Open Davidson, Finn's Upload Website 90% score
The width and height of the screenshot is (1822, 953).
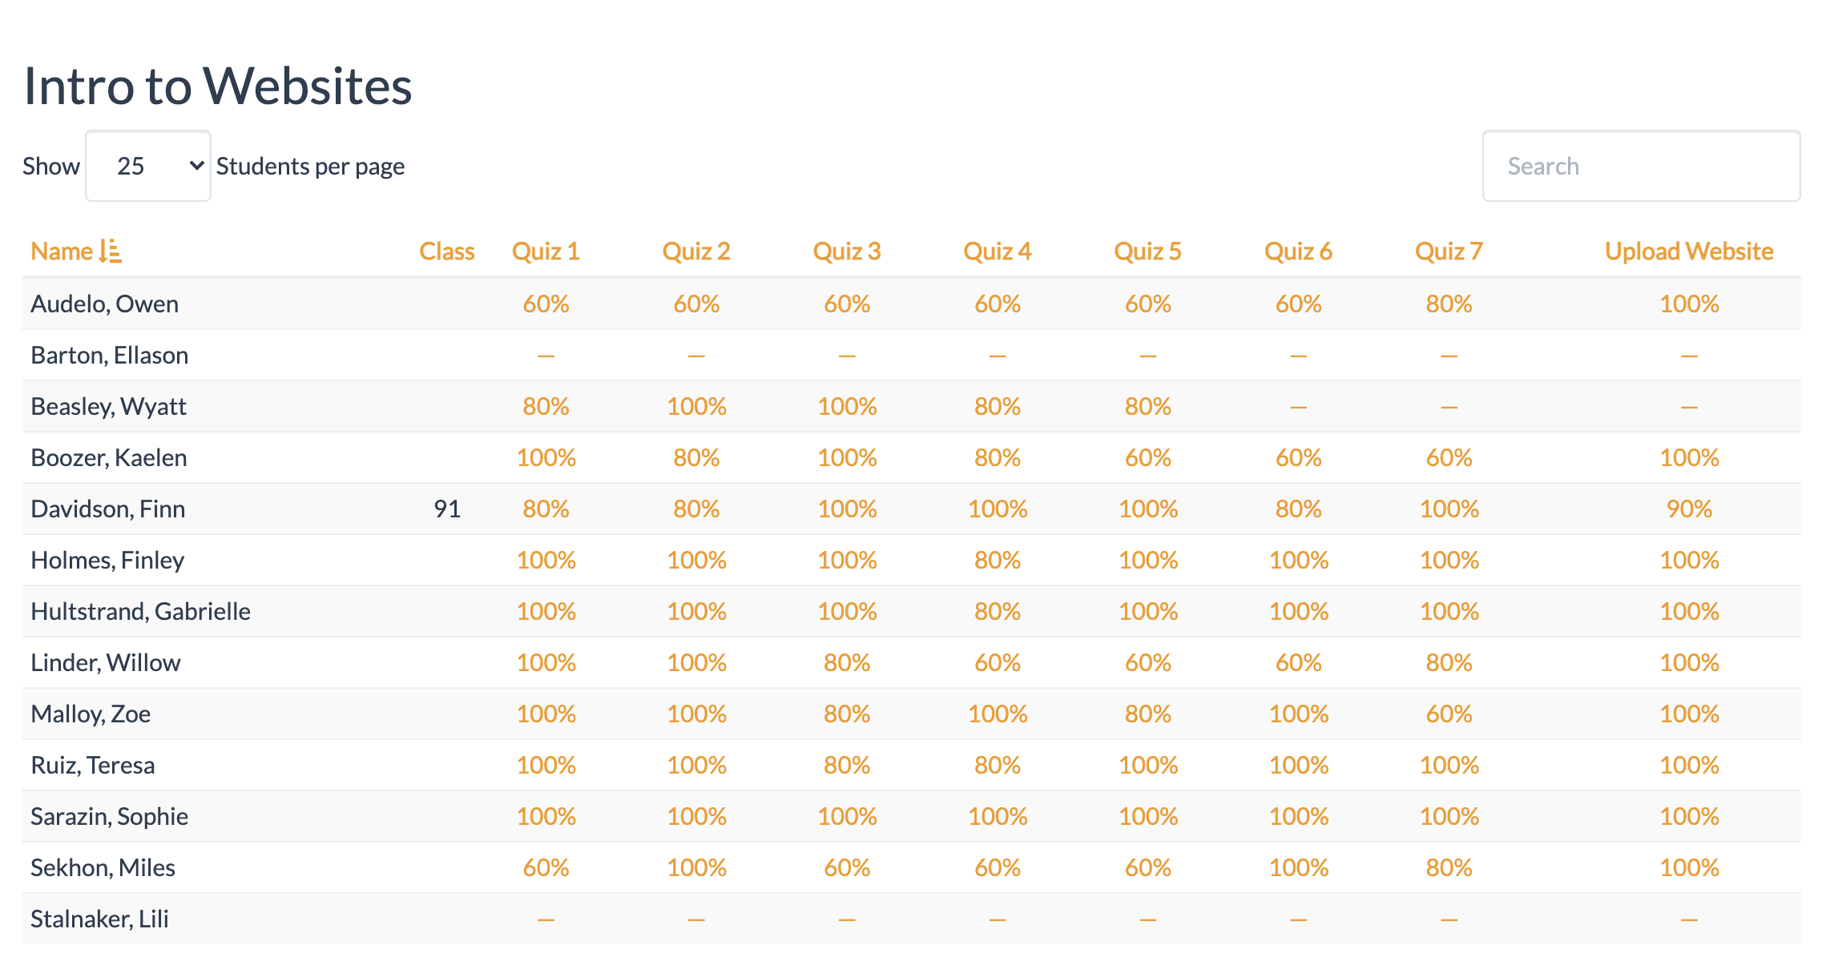[x=1689, y=509]
